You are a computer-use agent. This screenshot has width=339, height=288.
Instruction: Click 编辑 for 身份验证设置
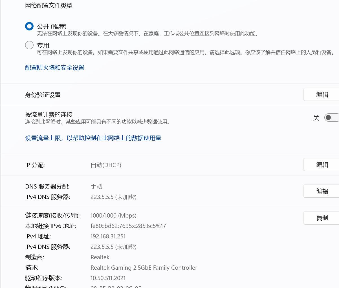pos(322,95)
